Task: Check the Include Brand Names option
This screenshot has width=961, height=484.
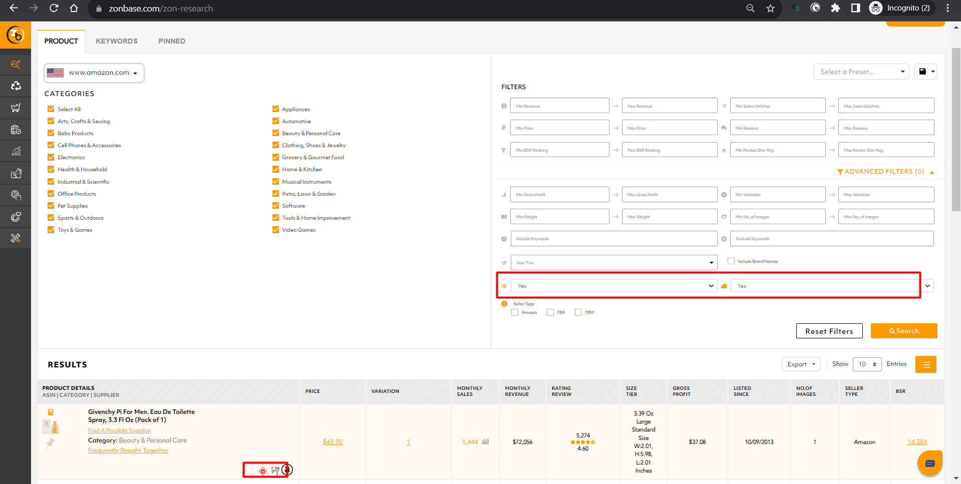Action: click(731, 261)
